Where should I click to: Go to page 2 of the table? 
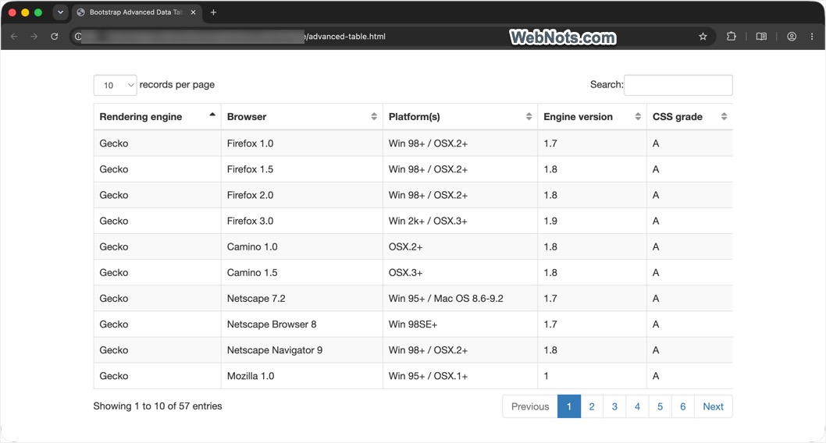592,406
